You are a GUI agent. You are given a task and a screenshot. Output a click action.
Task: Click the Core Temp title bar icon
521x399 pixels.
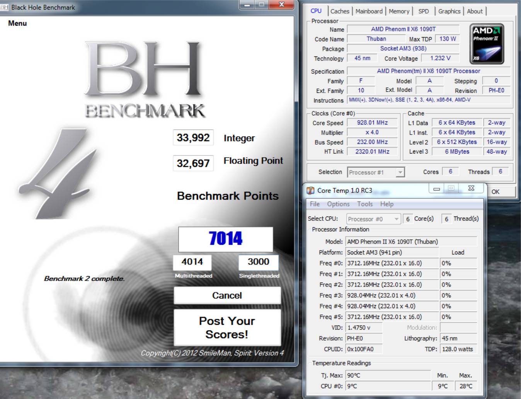coord(310,190)
